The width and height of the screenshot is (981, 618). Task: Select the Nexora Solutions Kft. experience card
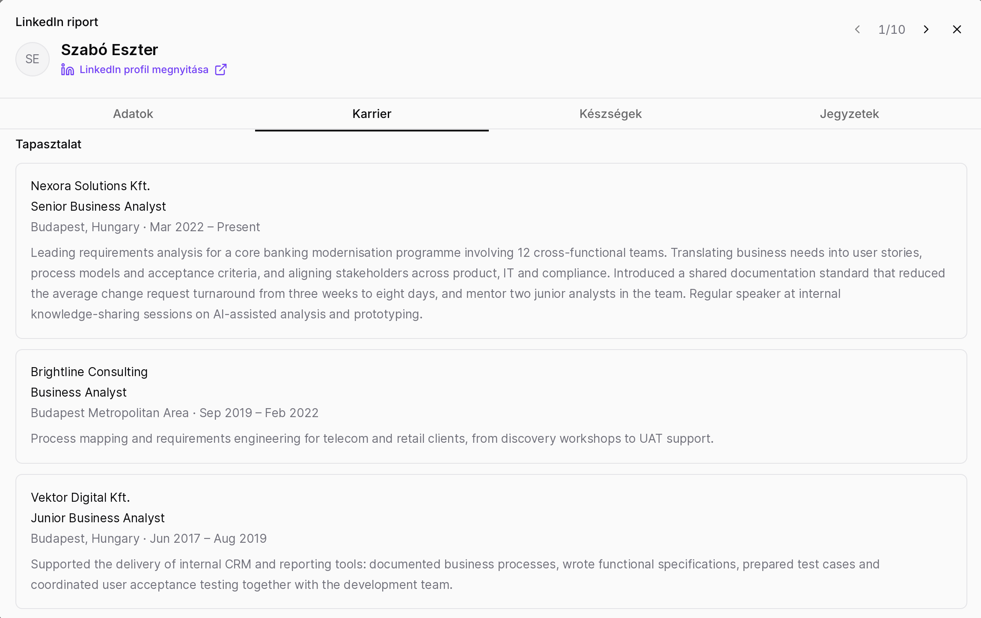coord(491,251)
